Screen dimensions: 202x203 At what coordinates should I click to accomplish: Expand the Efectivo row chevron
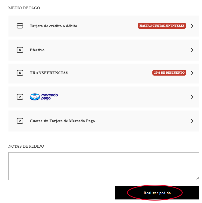[x=192, y=50]
